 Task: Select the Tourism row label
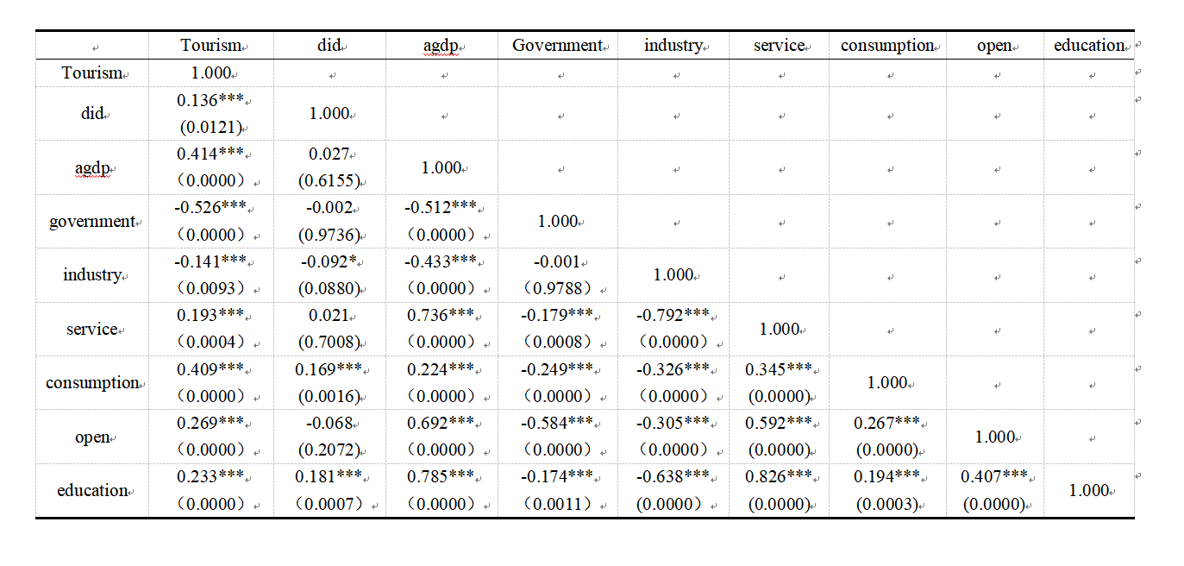point(92,73)
